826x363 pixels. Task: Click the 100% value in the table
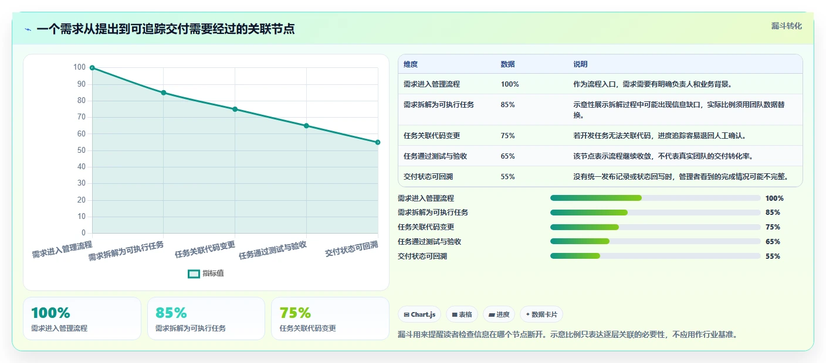tap(510, 84)
